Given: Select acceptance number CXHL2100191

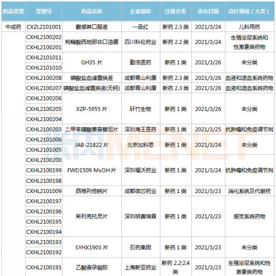Looking at the screenshot, I should coord(44,267).
